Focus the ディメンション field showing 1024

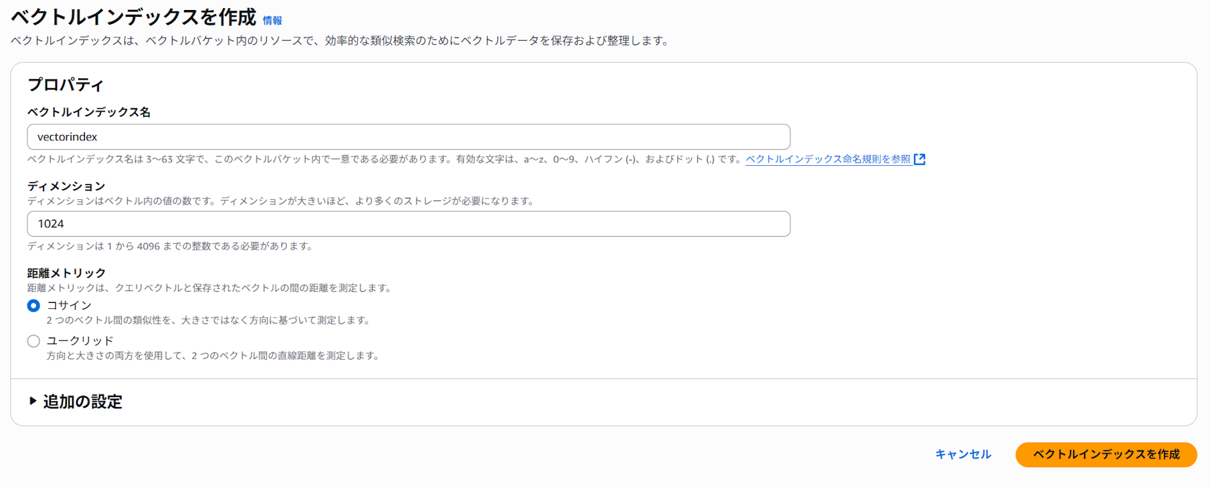[x=408, y=224]
